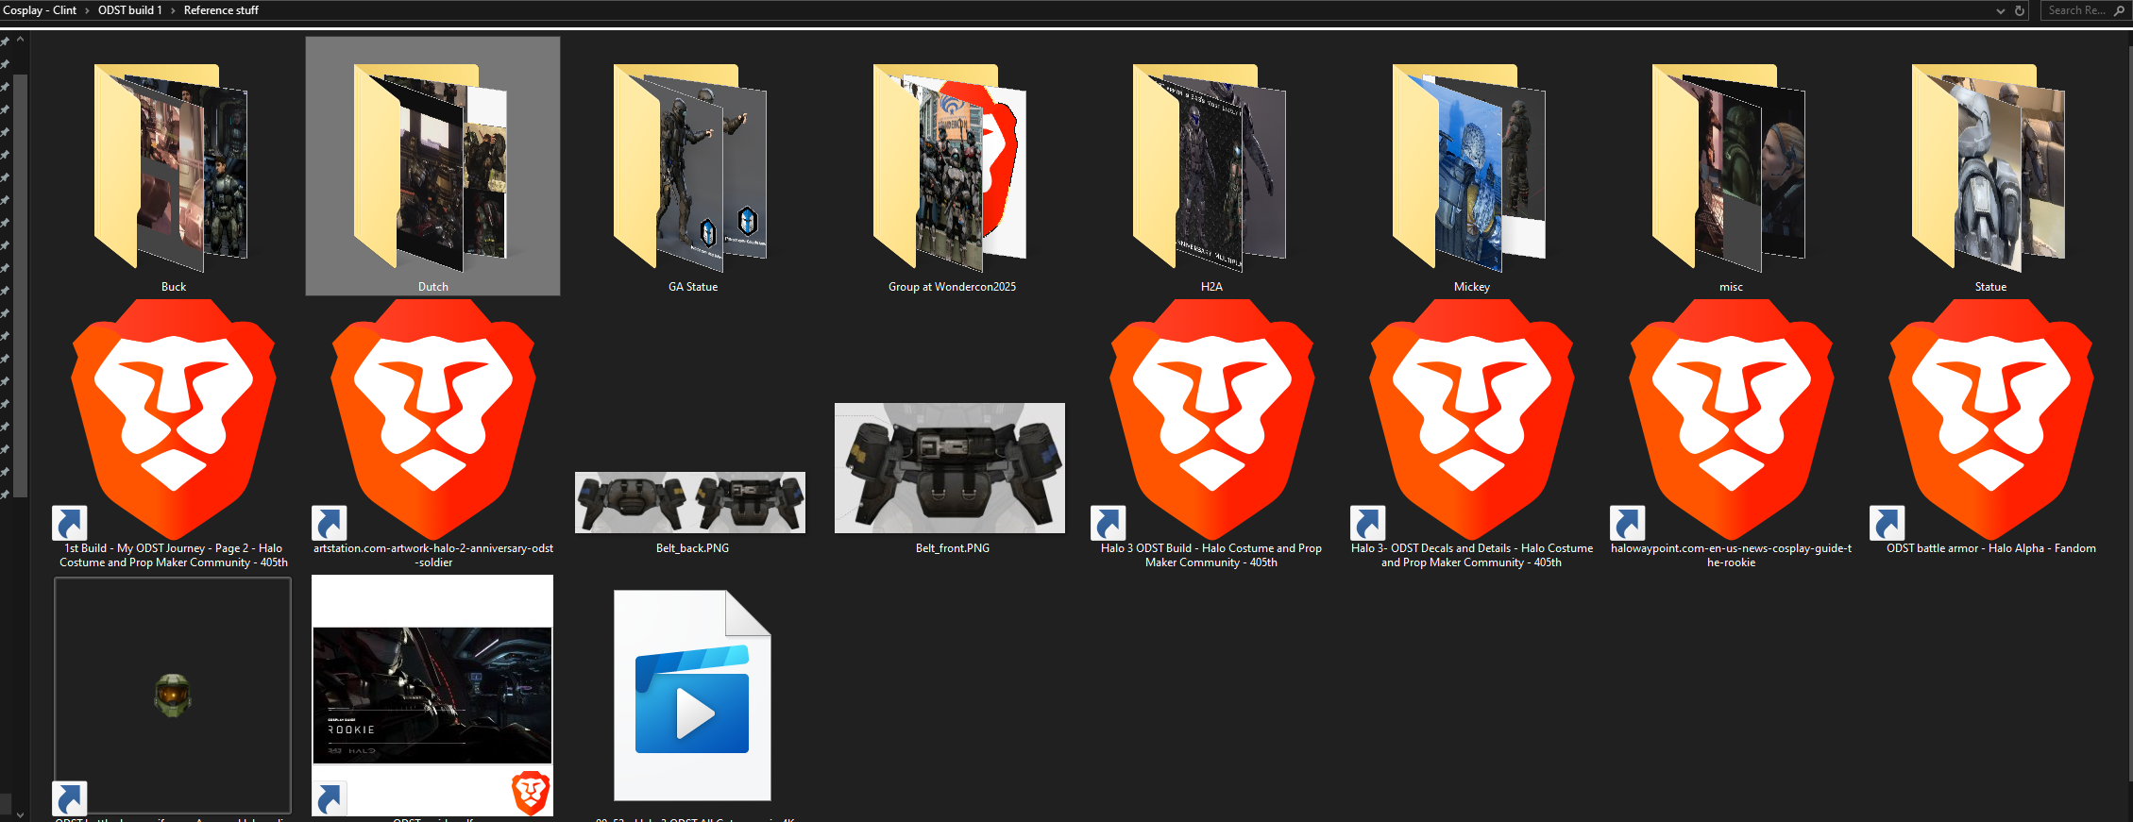
Task: Select the artstation halo-2-anniversary-odst-soldier shortcut
Action: pyautogui.click(x=433, y=434)
